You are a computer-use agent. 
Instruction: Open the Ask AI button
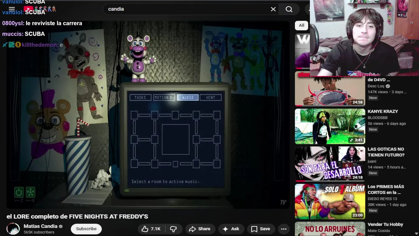231,229
